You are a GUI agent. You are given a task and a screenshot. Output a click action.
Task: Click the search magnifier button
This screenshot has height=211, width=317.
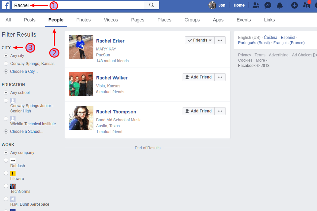click(152, 5)
